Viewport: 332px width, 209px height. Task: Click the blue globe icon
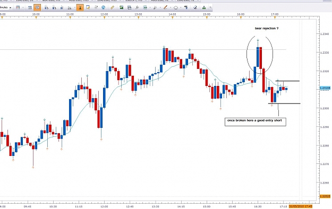tap(104, 7)
